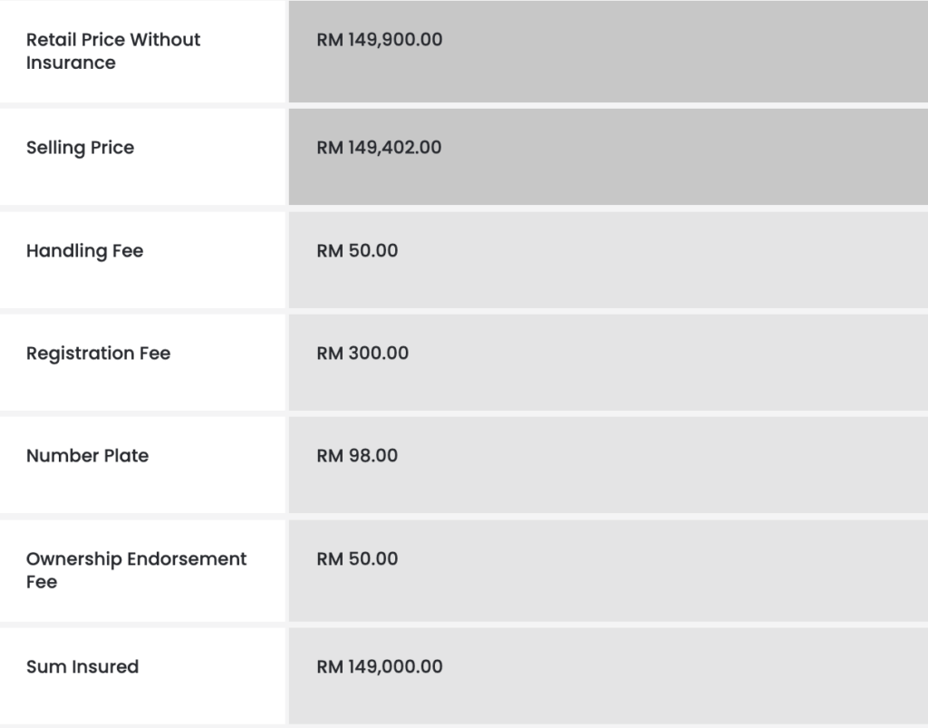
Task: Click the Selling Price label
Action: (x=80, y=148)
